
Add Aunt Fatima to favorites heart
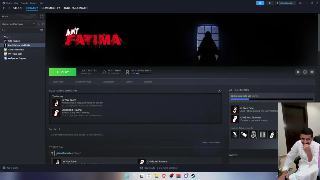pos(312,72)
